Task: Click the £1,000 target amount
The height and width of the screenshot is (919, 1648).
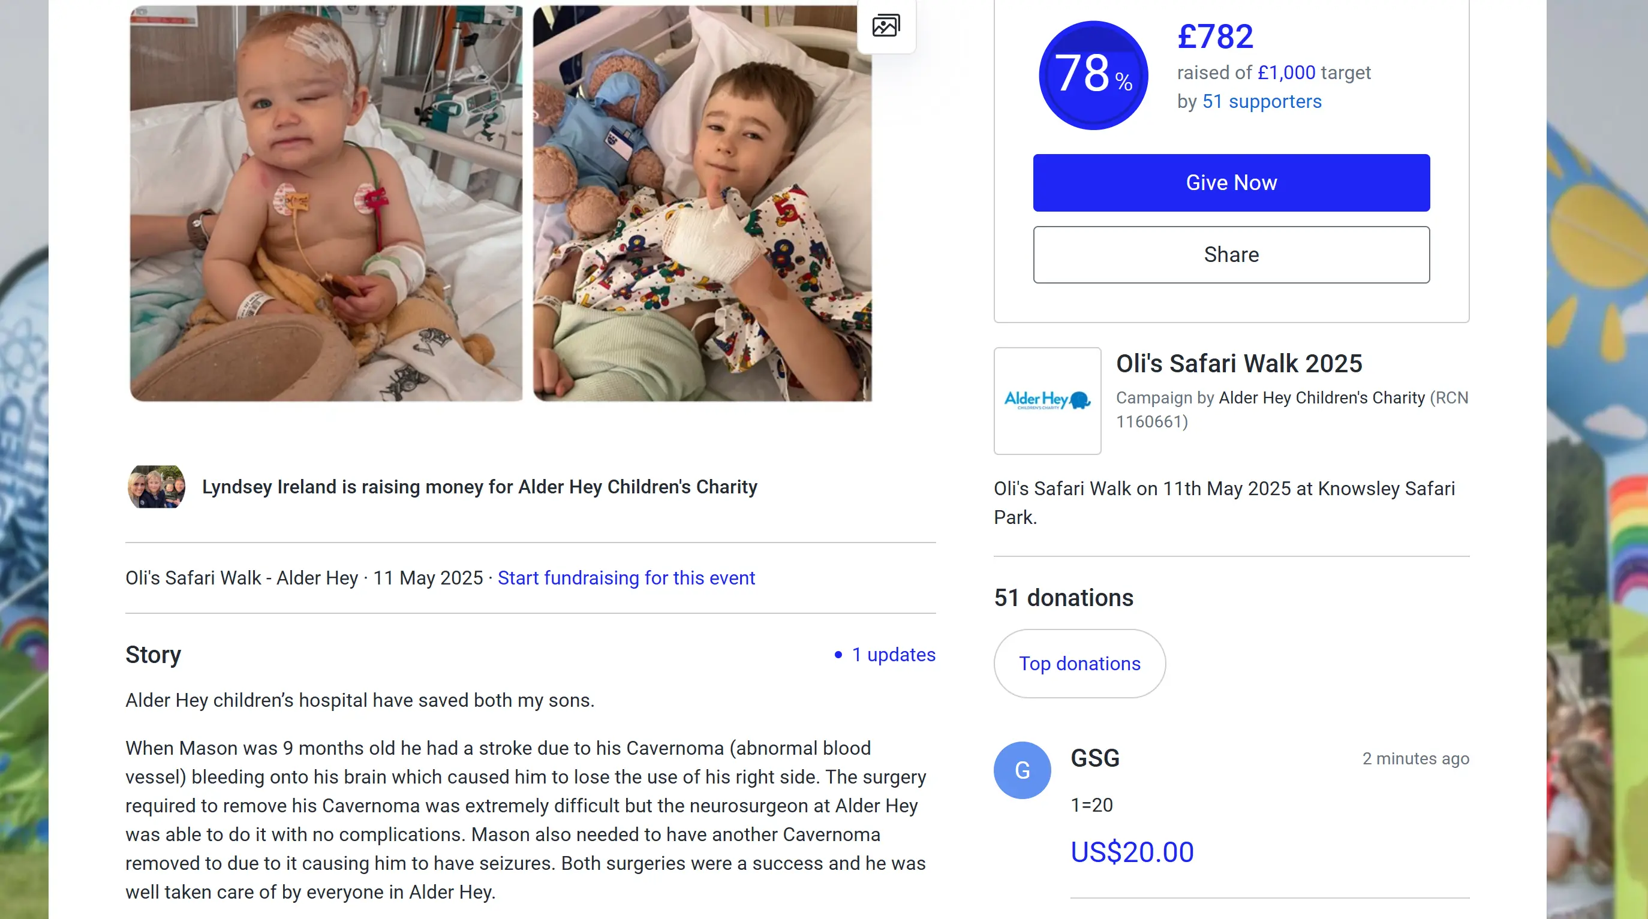Action: click(x=1286, y=73)
